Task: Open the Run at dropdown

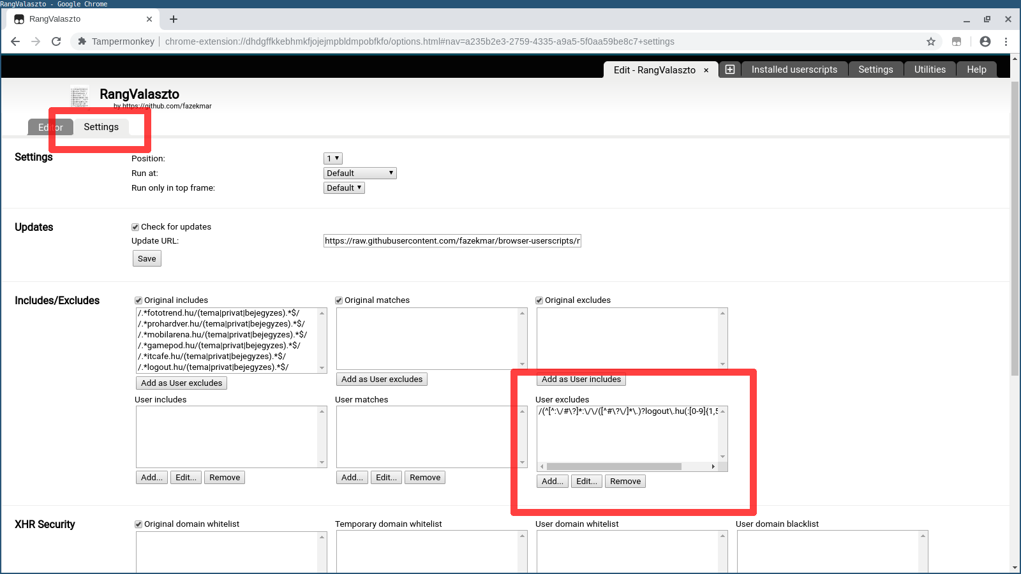Action: 360,173
